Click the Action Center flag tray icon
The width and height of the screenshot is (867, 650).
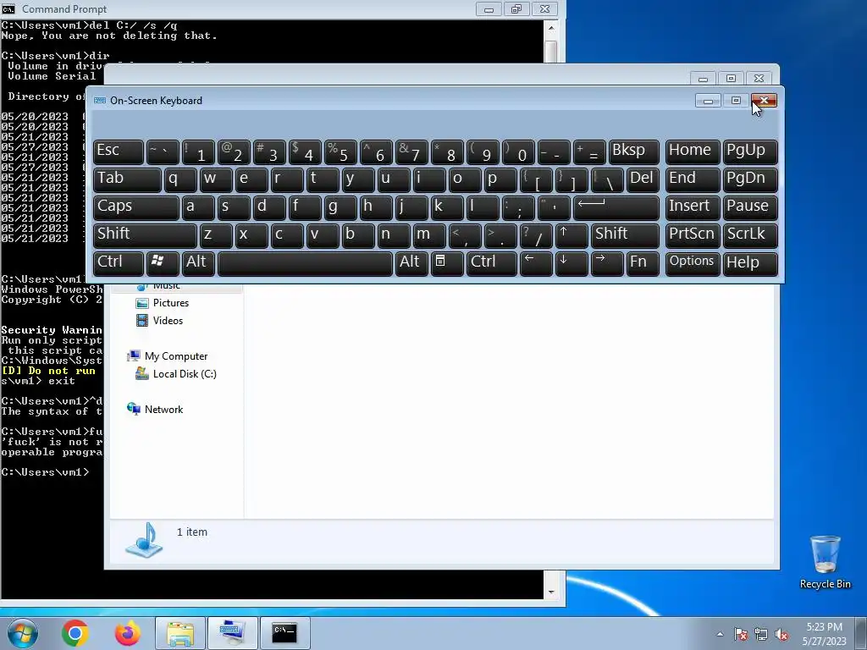tap(741, 635)
